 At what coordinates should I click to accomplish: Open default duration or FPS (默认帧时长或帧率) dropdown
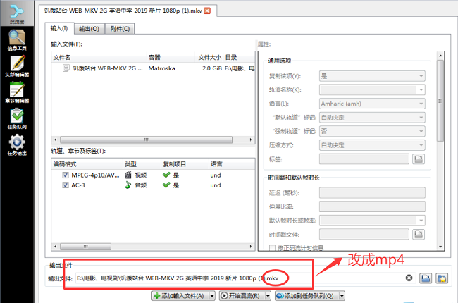coord(372,221)
